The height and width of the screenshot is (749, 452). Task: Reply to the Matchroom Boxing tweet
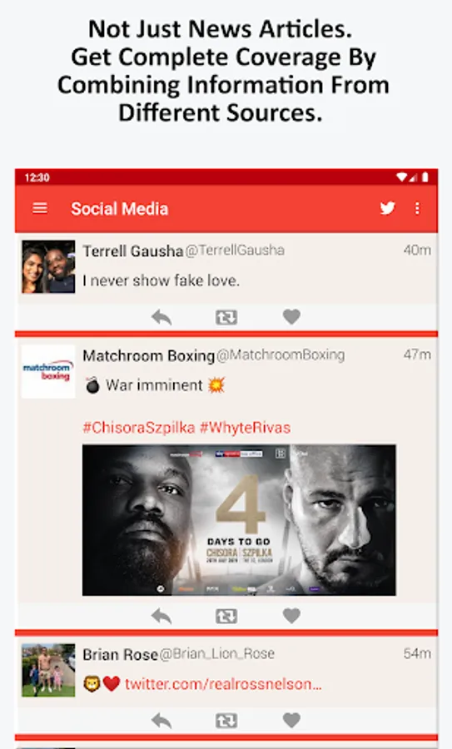(161, 616)
